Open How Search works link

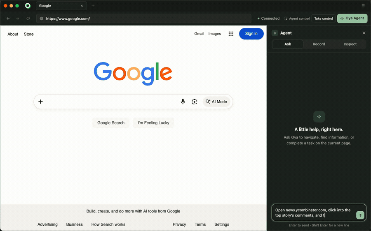pos(108,224)
